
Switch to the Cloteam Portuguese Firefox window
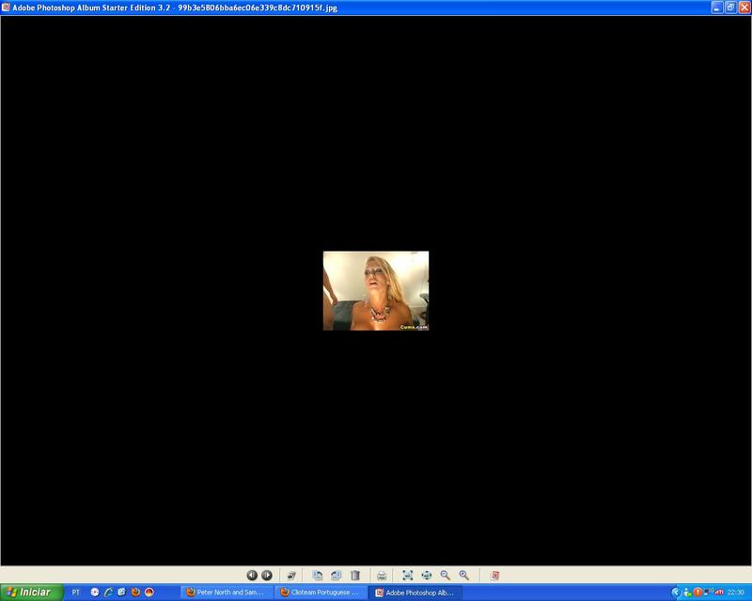coord(321,593)
